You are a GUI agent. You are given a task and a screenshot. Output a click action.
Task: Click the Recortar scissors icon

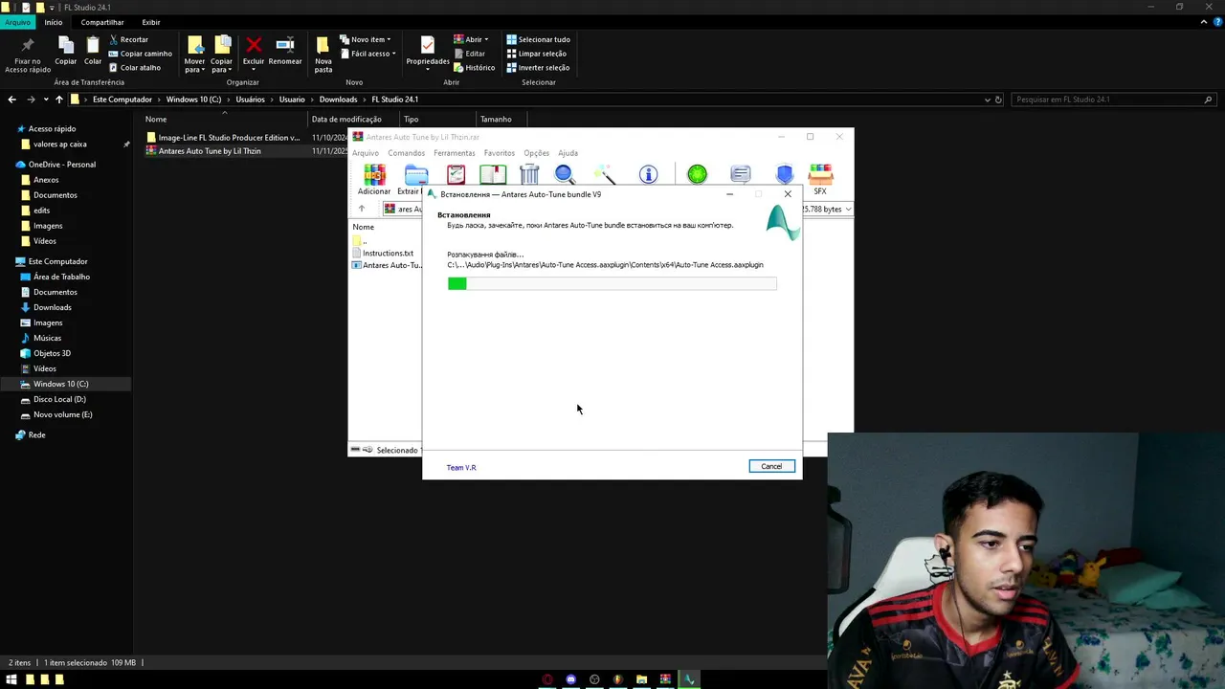(115, 39)
